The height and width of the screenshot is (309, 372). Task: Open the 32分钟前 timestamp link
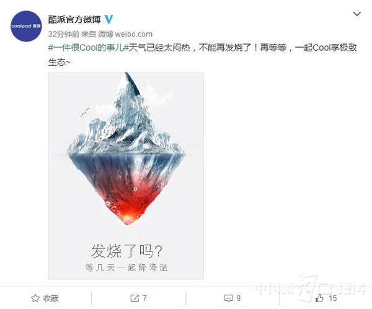(x=64, y=34)
